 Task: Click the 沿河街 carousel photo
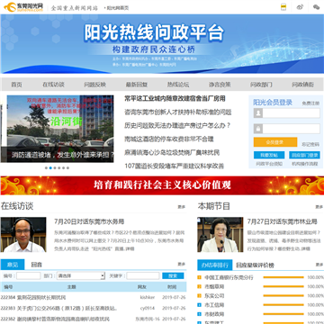60,129
